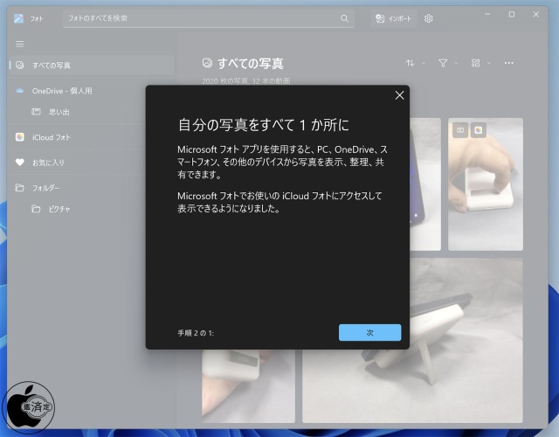Click the フォト app icon in title bar
The width and height of the screenshot is (559, 437).
(18, 18)
